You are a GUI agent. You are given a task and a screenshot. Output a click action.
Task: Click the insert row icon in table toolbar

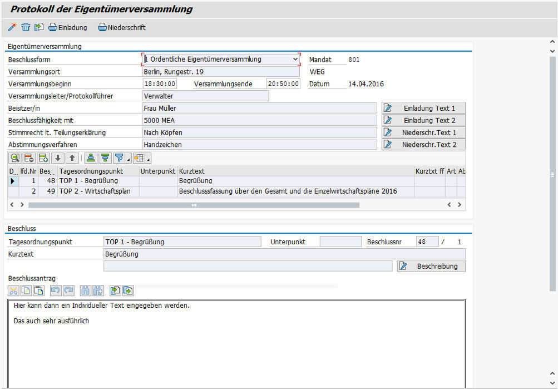(43, 157)
